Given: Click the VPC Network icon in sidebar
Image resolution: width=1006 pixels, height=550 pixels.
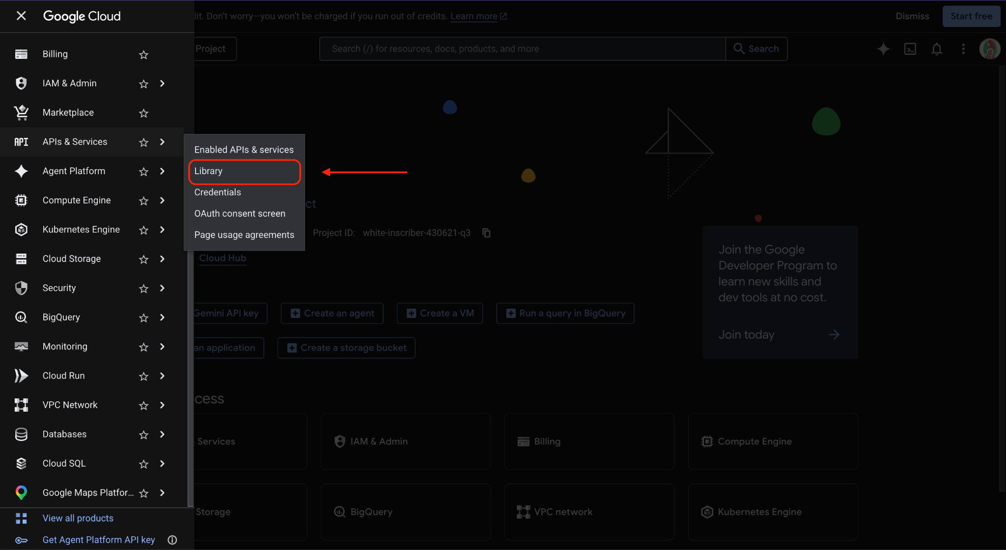Looking at the screenshot, I should click(21, 405).
